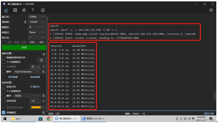Viewport: 218px width, 124px height.
Task: Open the Windows Start menu
Action: point(5,119)
